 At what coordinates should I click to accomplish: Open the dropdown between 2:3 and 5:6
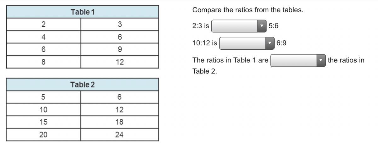pos(235,26)
